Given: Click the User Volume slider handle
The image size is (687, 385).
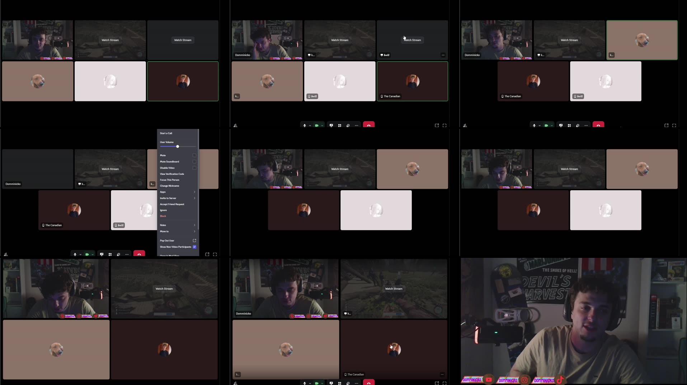Looking at the screenshot, I should (178, 146).
